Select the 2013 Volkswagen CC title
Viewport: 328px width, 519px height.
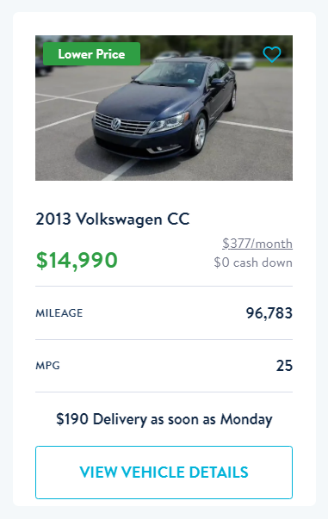pos(113,219)
